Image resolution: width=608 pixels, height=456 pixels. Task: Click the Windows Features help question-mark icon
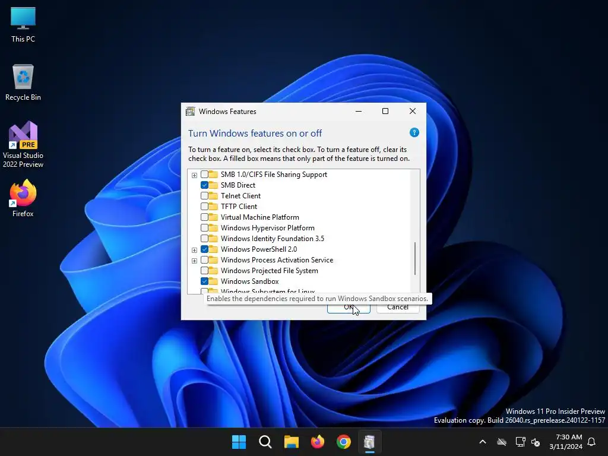click(414, 132)
